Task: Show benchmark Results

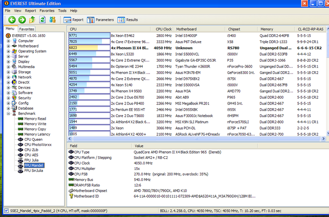Action: 128,20
